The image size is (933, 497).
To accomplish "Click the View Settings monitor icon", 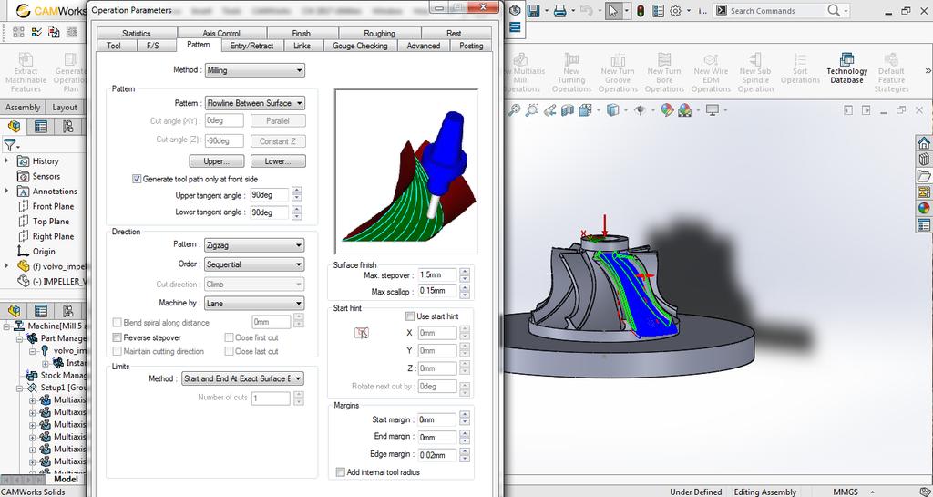I will click(713, 110).
